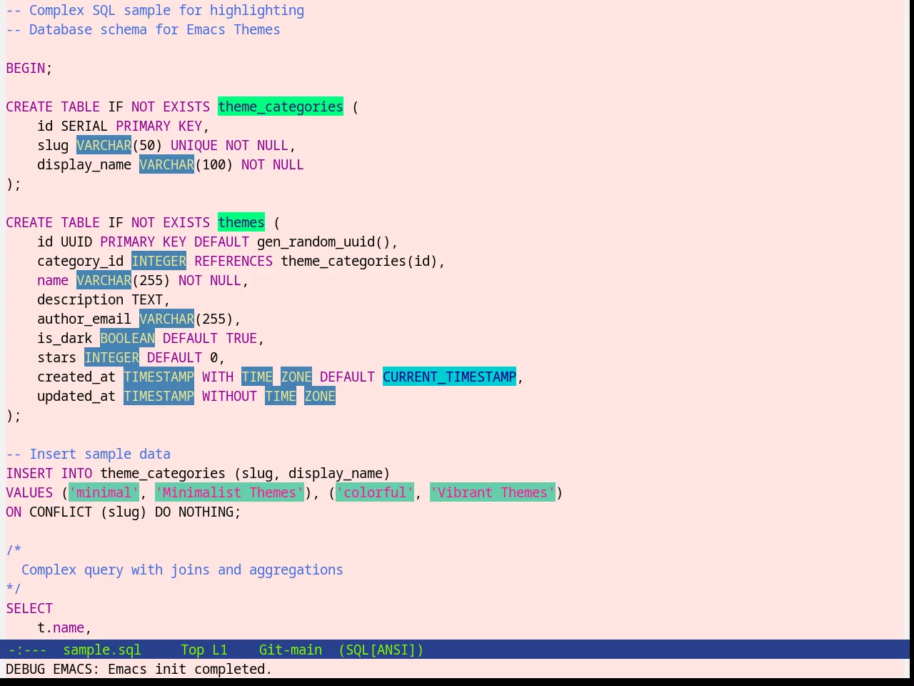The image size is (914, 686).
Task: Click DEFAULT on the stars line
Action: [175, 357]
